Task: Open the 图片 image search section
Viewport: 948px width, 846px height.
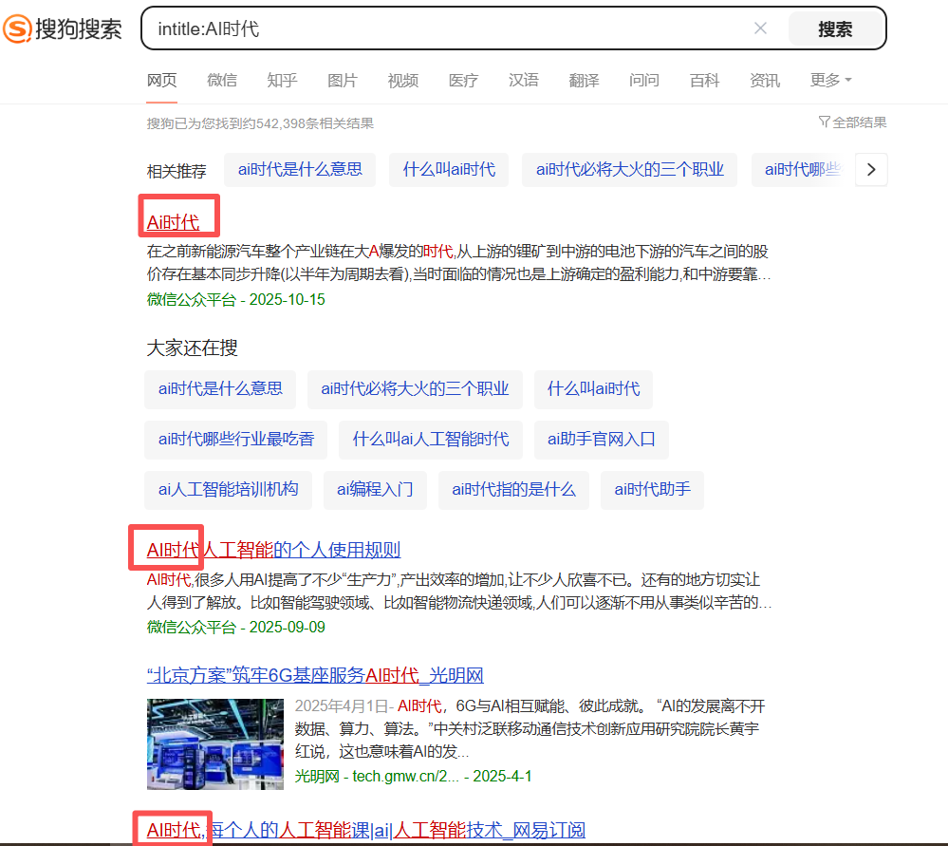Action: [343, 81]
